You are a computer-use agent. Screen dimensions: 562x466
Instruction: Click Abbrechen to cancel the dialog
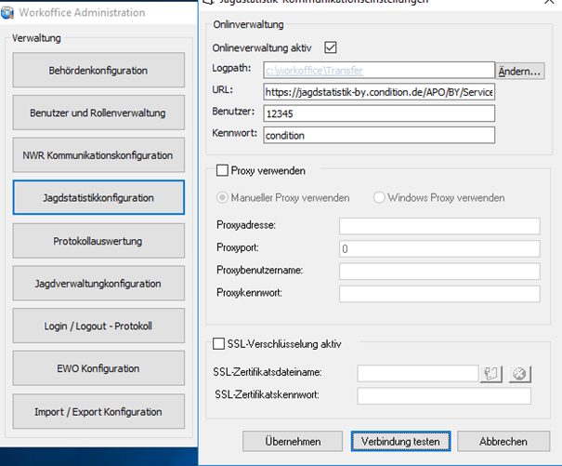pos(491,441)
